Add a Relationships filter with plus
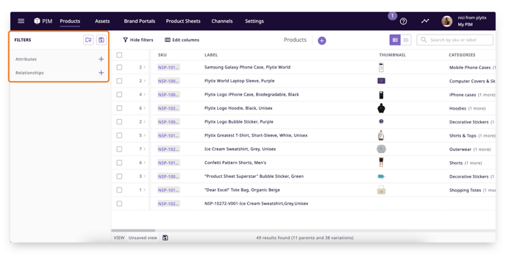 coord(101,73)
